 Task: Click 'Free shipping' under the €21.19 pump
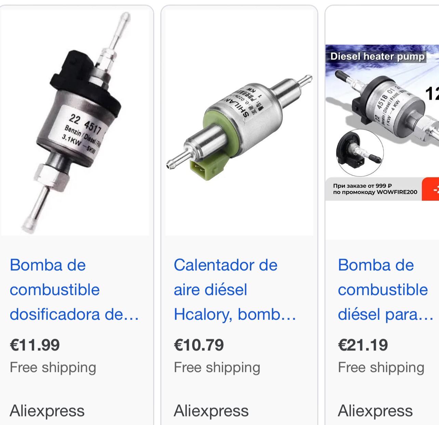(x=381, y=368)
